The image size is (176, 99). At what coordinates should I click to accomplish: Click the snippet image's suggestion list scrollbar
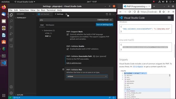click(170, 75)
